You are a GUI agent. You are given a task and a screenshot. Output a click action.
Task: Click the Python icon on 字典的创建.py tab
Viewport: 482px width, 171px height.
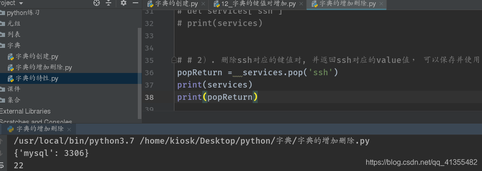(150, 4)
